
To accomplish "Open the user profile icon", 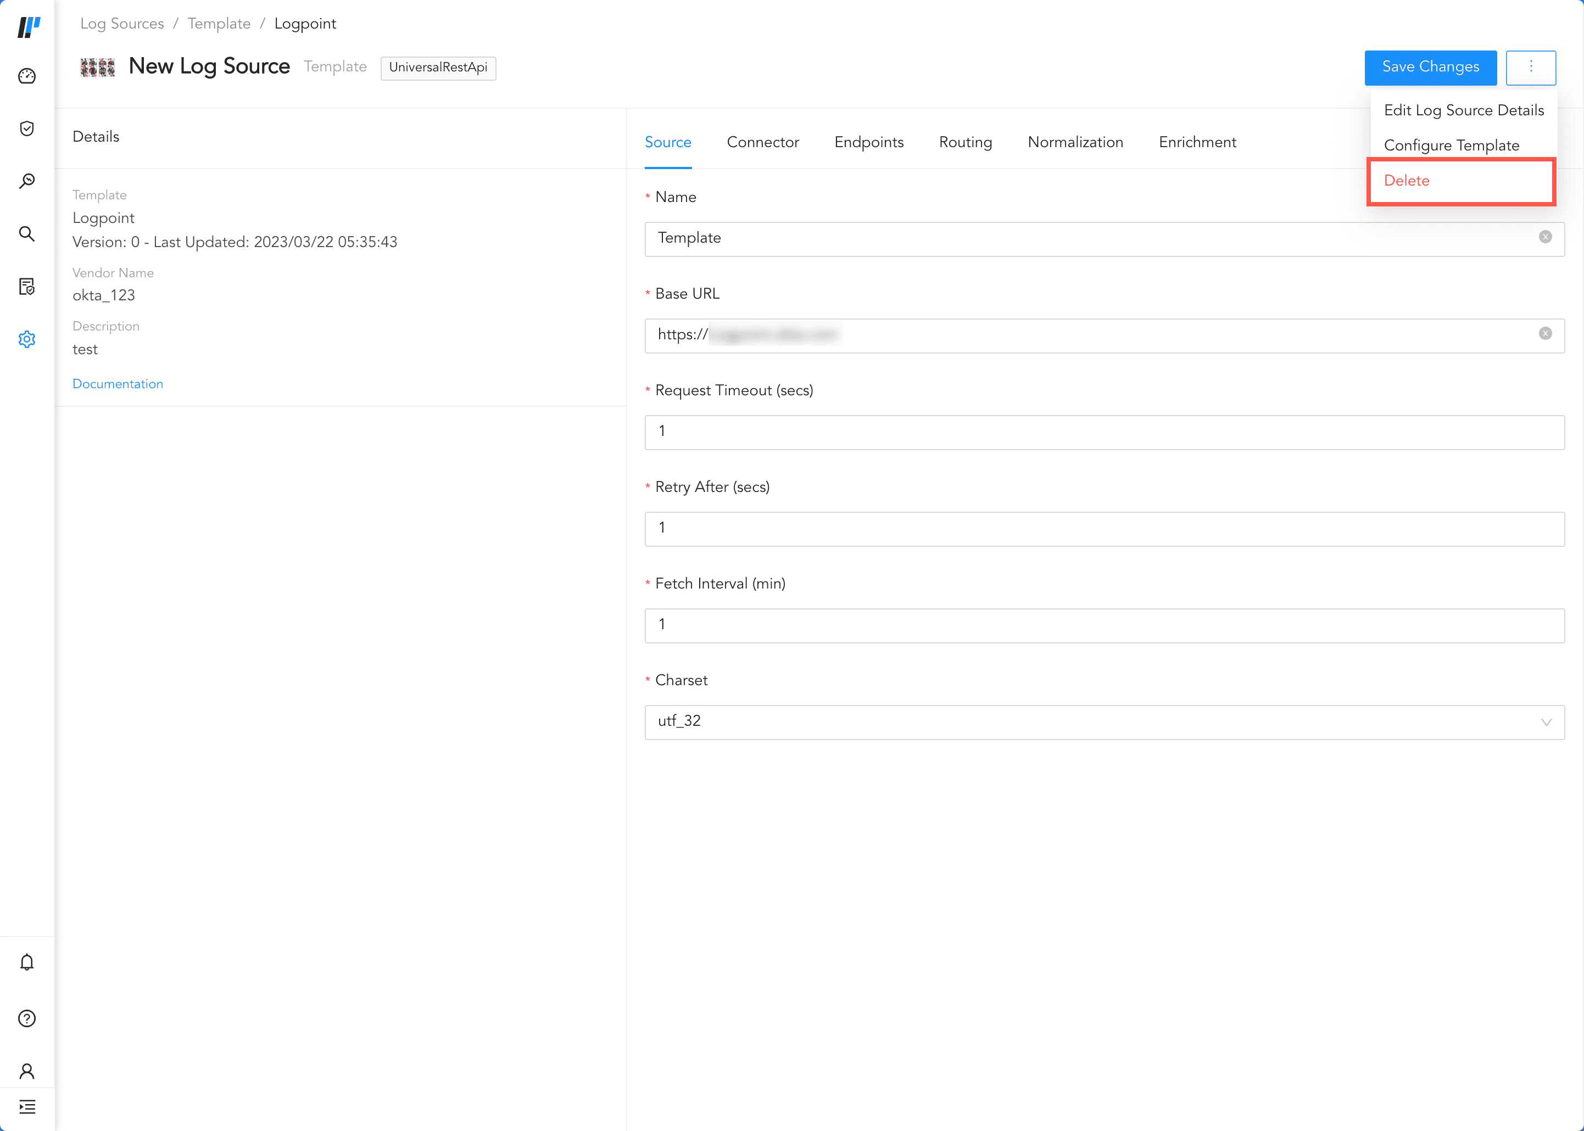I will (x=26, y=1071).
